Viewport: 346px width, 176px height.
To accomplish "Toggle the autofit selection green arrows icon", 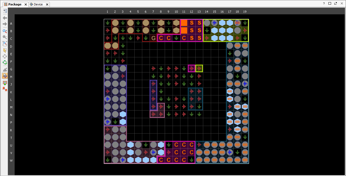I will pos(5,63).
